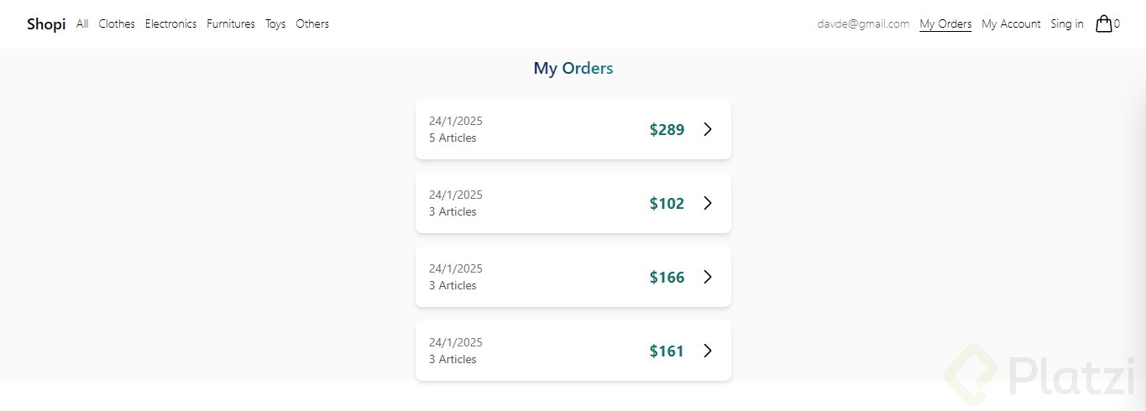This screenshot has height=411, width=1146.
Task: Open the My Orders navigation link
Action: coord(945,24)
